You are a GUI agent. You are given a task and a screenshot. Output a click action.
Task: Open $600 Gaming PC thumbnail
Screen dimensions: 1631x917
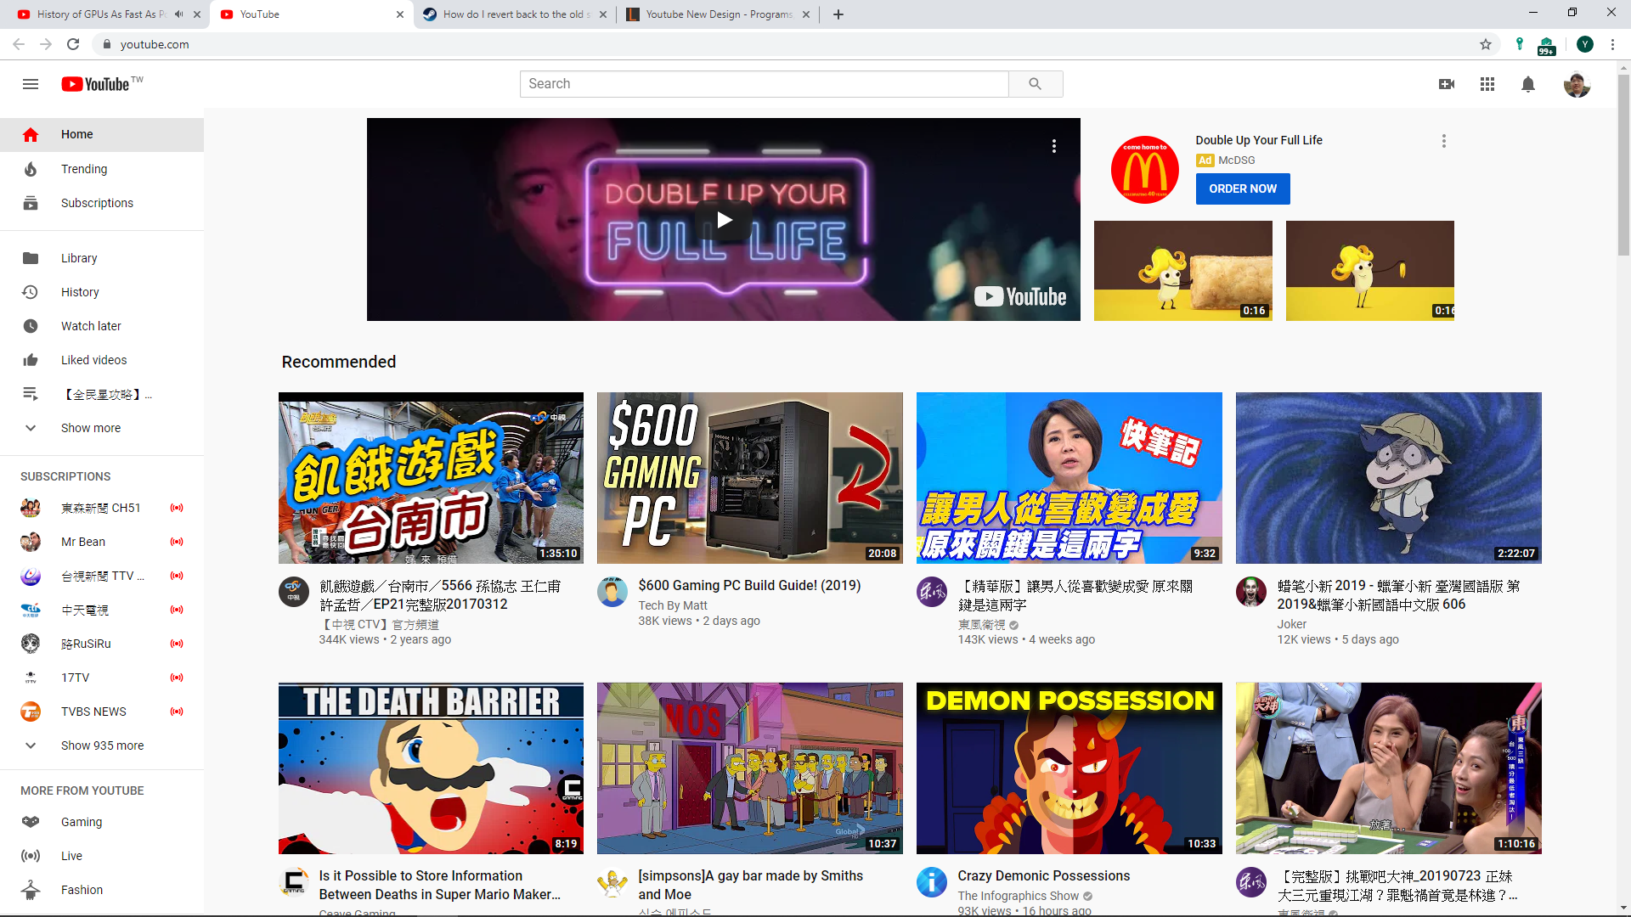point(749,478)
